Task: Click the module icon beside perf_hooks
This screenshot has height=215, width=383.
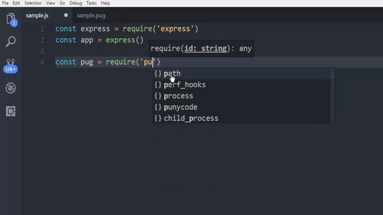Action: (158, 85)
